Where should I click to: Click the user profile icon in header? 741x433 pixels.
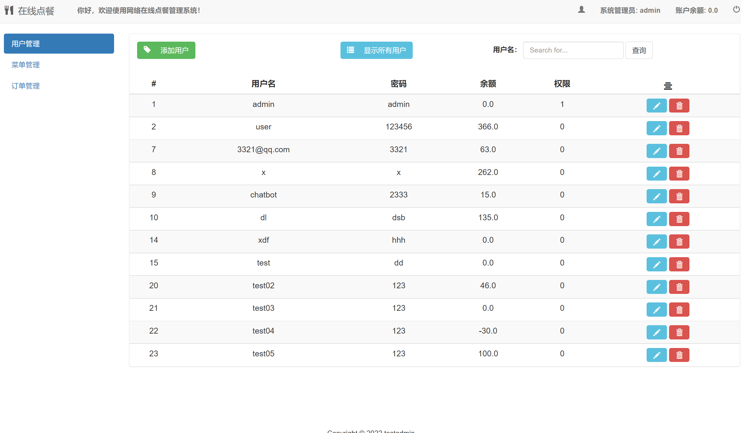click(581, 10)
